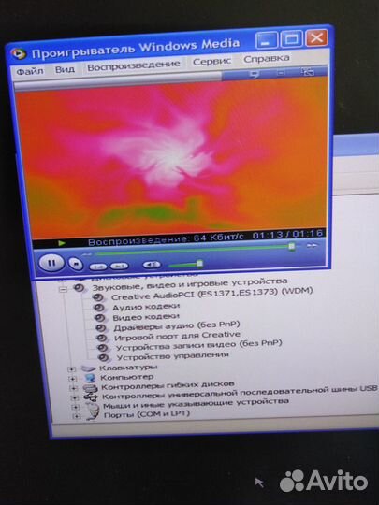Open the Воспроизведение menu

click(134, 65)
